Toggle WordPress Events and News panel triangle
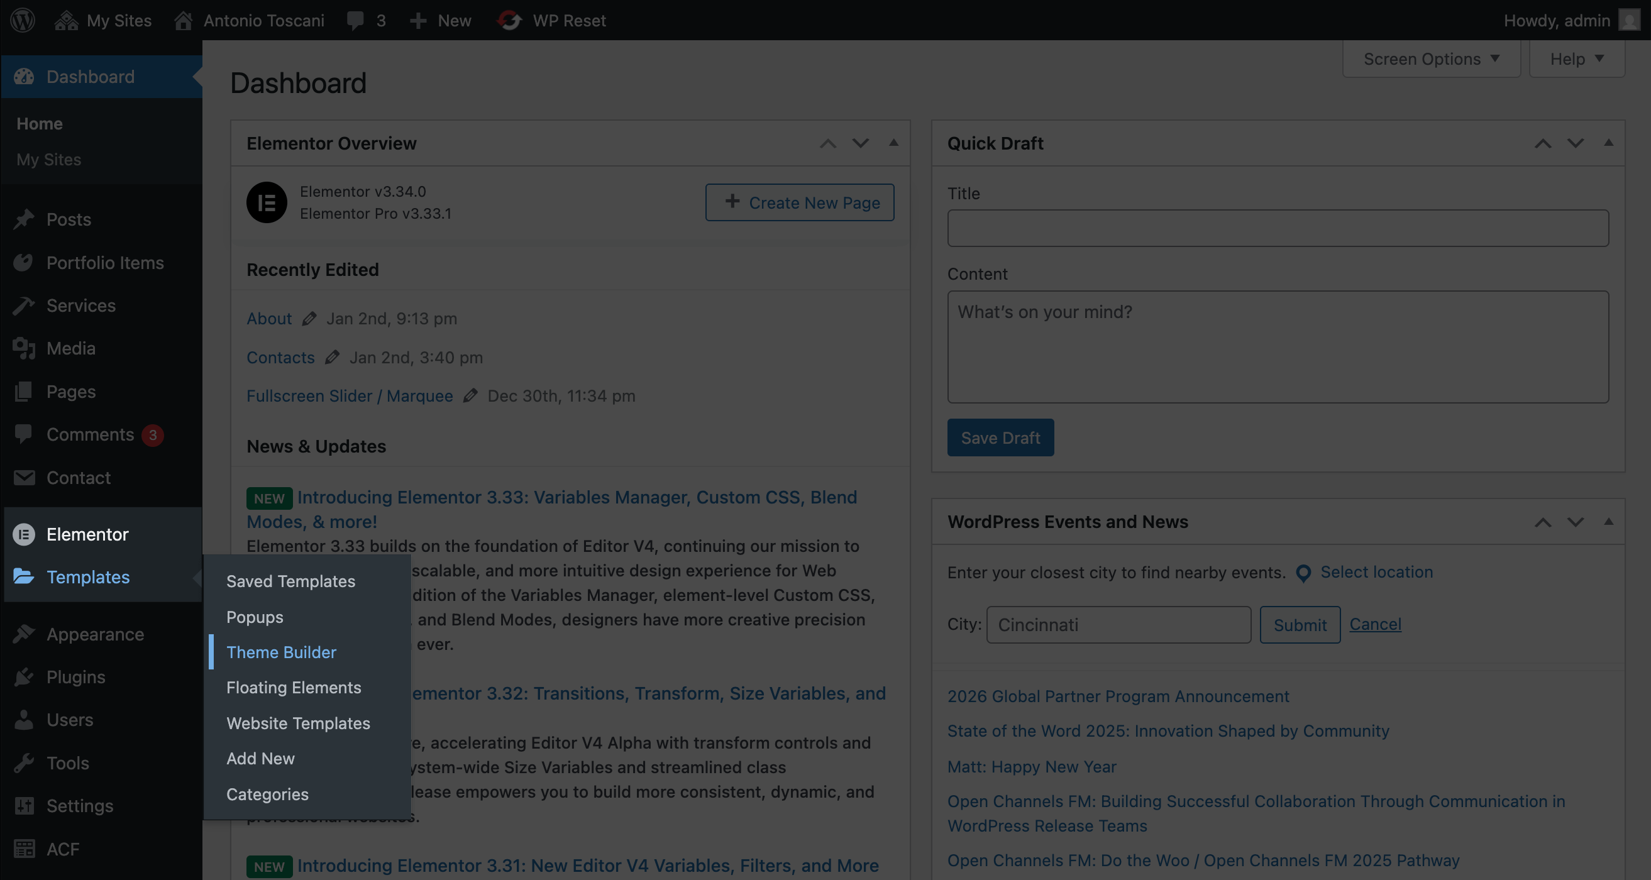This screenshot has width=1651, height=880. click(1608, 521)
